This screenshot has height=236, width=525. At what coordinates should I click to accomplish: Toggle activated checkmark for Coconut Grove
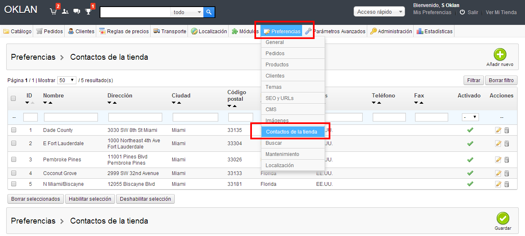pos(470,173)
